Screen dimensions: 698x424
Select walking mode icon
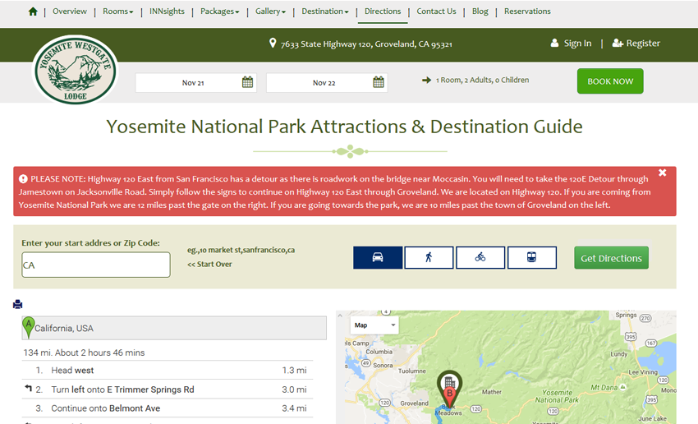pyautogui.click(x=429, y=257)
